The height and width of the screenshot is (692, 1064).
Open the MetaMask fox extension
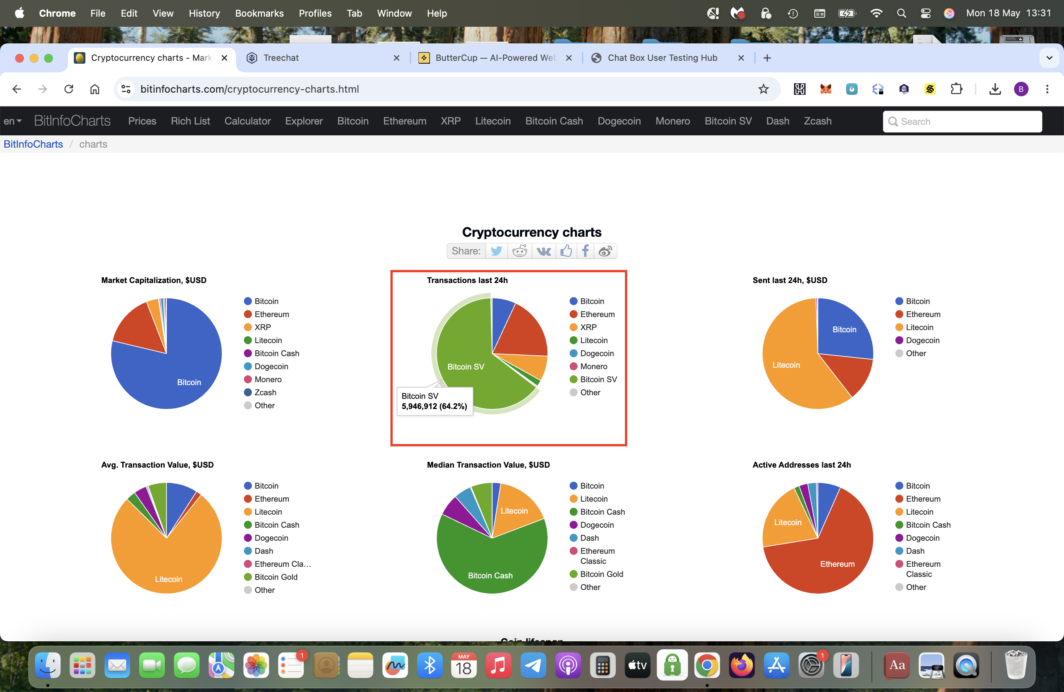tap(826, 89)
